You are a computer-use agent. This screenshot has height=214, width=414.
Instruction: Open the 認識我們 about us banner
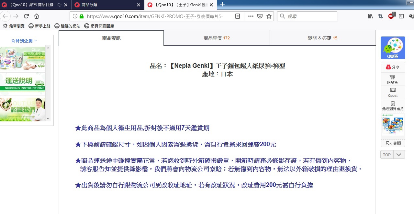23,109
